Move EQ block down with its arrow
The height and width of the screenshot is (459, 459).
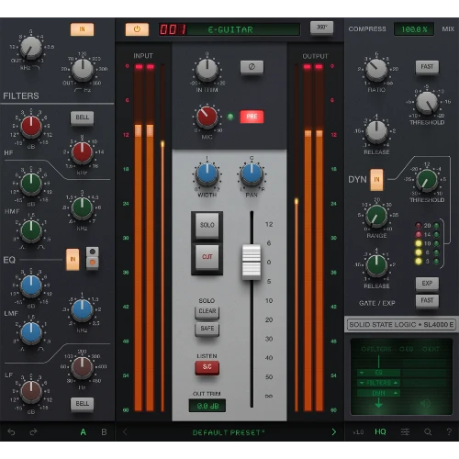point(362,373)
